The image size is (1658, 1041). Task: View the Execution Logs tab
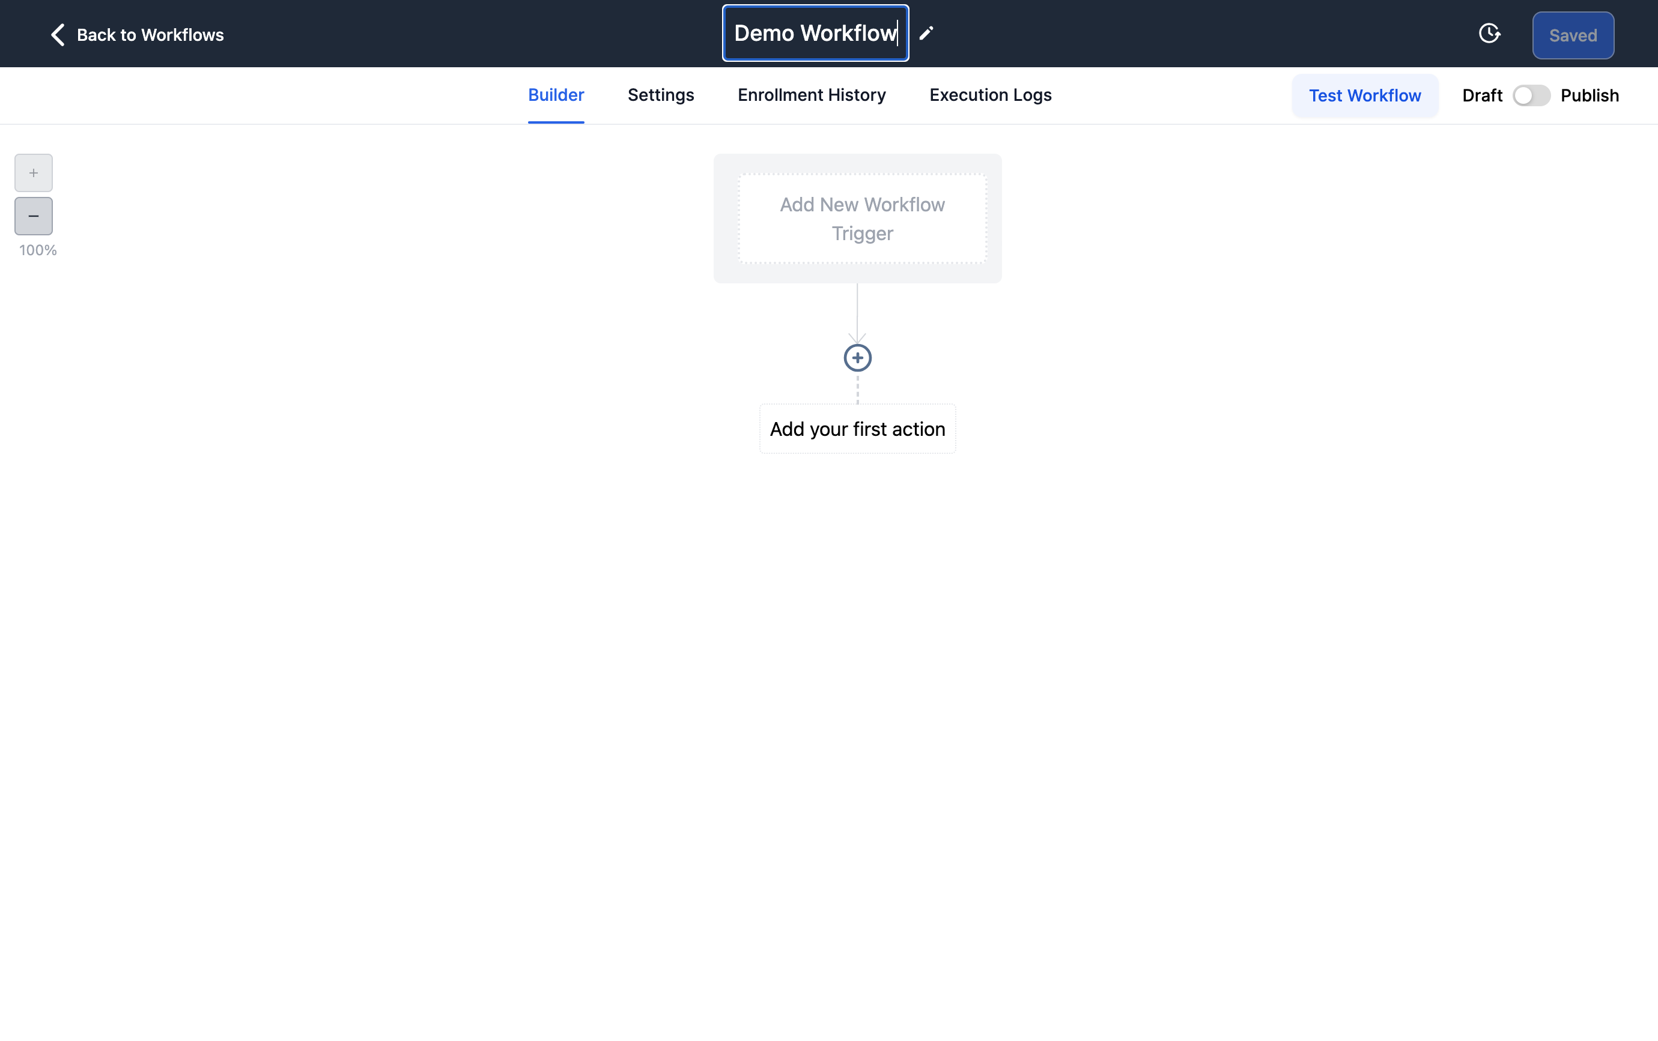pos(990,95)
